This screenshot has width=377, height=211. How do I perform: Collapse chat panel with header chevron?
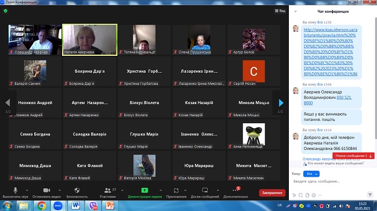(x=295, y=11)
